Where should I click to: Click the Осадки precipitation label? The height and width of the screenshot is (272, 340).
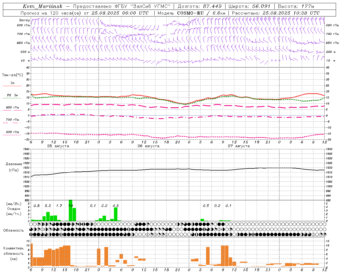[x=14, y=209]
